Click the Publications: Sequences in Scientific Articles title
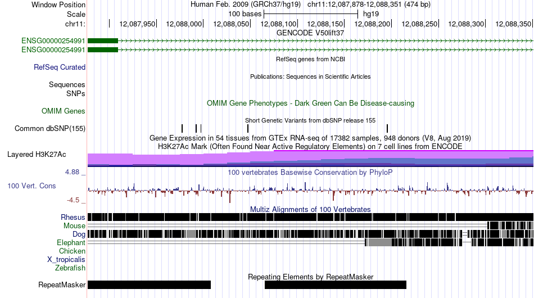The image size is (534, 298). (x=310, y=76)
